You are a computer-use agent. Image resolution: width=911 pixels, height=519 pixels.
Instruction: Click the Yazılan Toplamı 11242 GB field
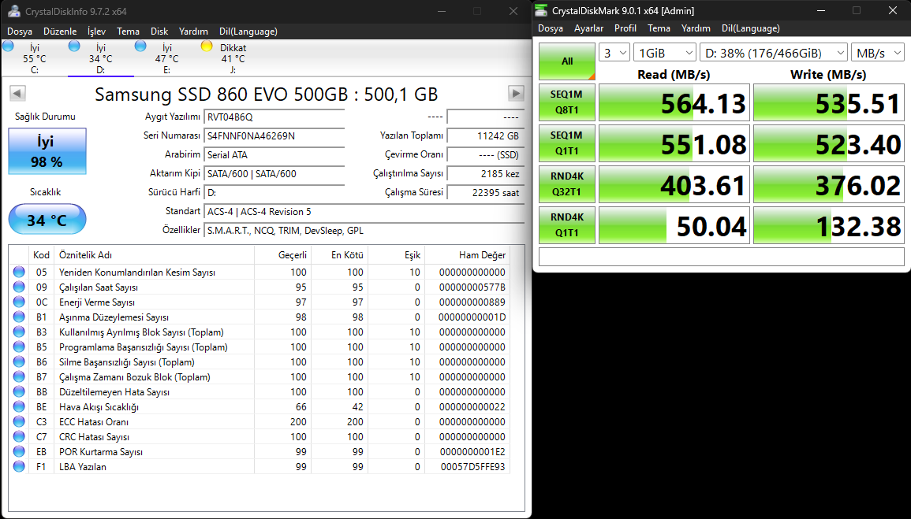[x=486, y=135]
